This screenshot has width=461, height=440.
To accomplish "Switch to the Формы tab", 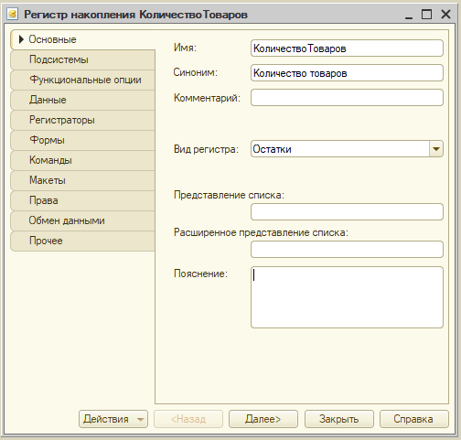I will (82, 140).
